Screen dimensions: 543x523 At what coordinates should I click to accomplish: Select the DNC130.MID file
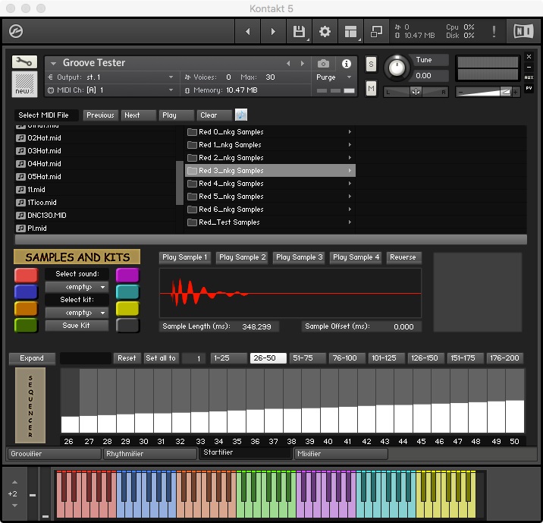(47, 216)
